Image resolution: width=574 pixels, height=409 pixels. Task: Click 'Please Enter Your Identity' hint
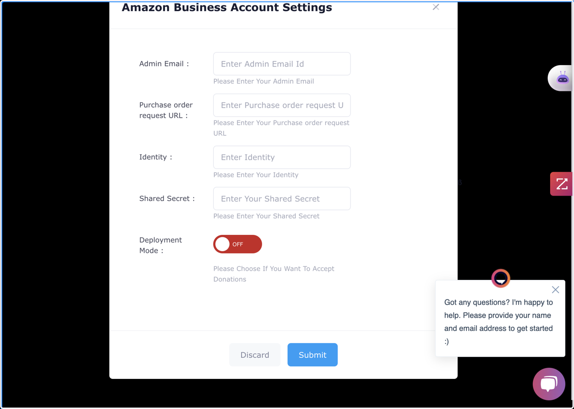tap(256, 175)
